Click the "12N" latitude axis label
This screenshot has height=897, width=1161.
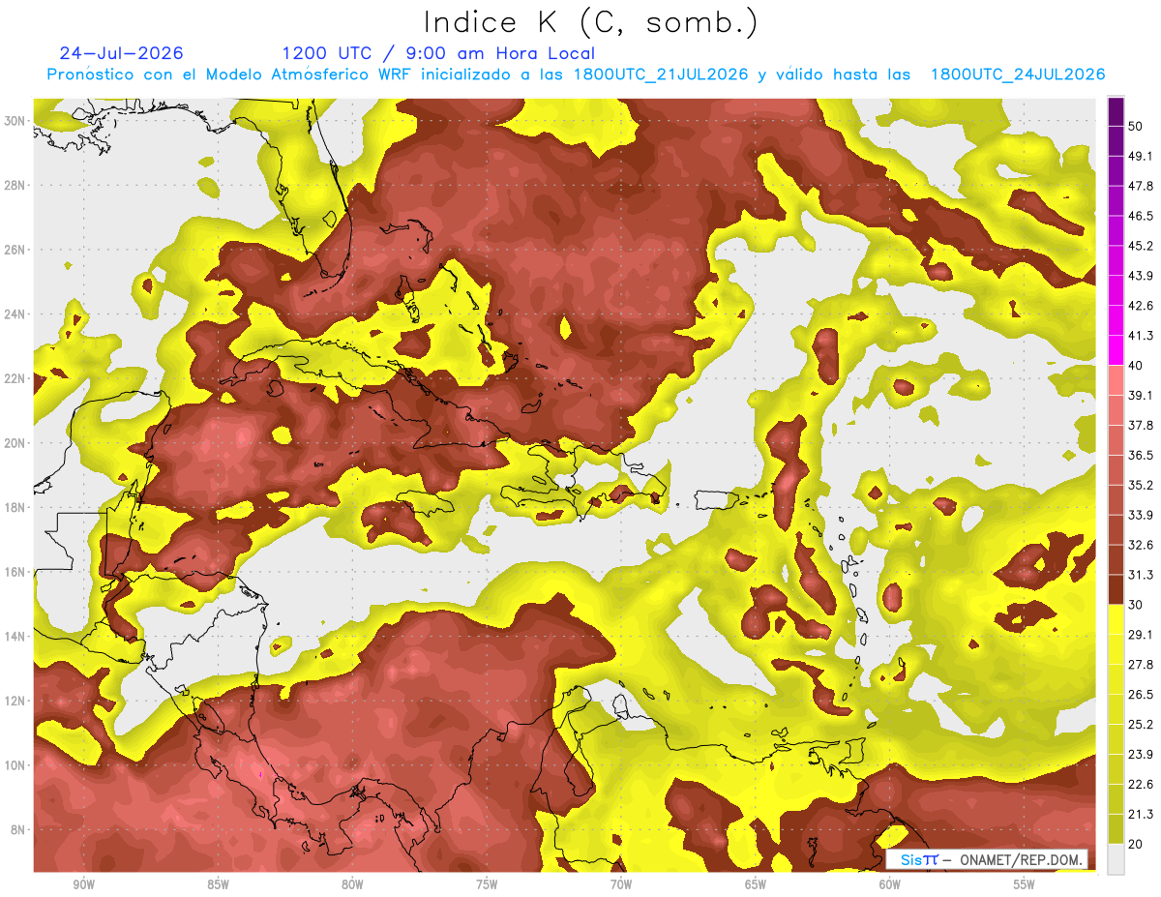click(15, 701)
